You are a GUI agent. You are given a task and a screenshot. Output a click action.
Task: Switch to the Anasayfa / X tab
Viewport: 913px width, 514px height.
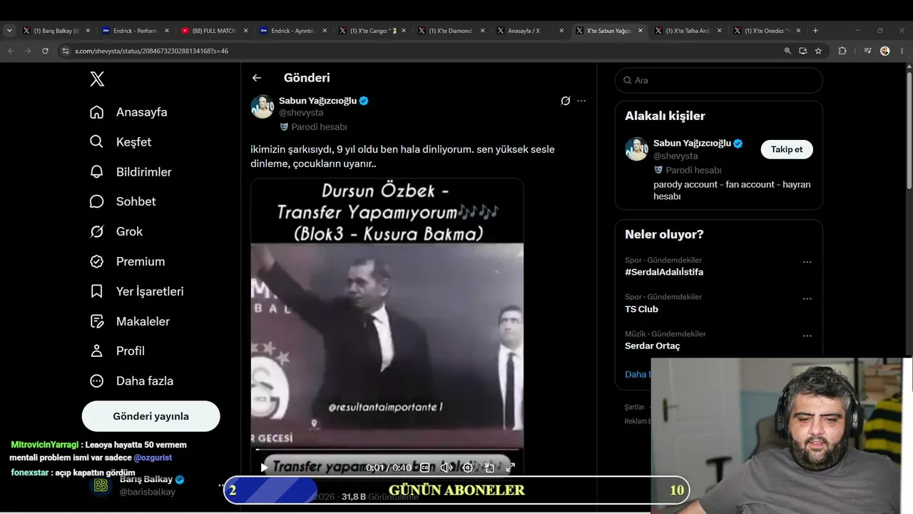click(529, 31)
